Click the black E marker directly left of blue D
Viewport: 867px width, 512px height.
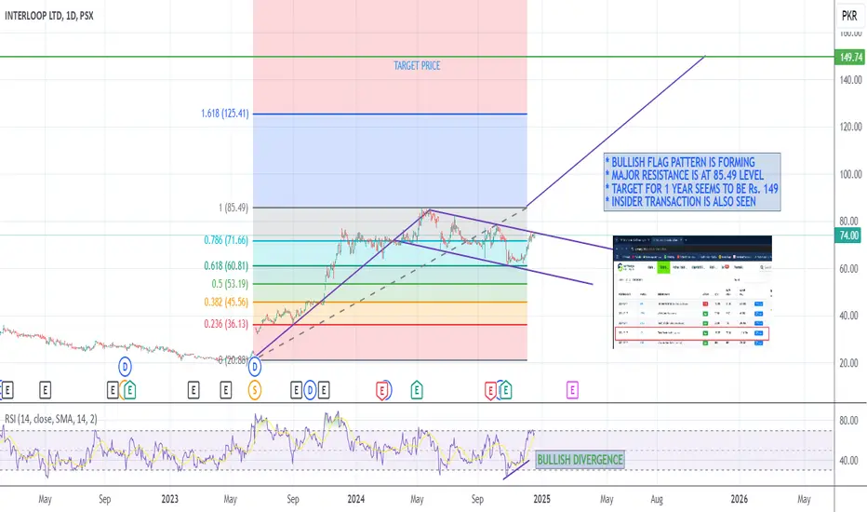[x=297, y=391]
